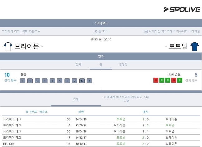This screenshot has height=147, width=202.
Task: Click the date 24/04/19
Action: [81, 119]
